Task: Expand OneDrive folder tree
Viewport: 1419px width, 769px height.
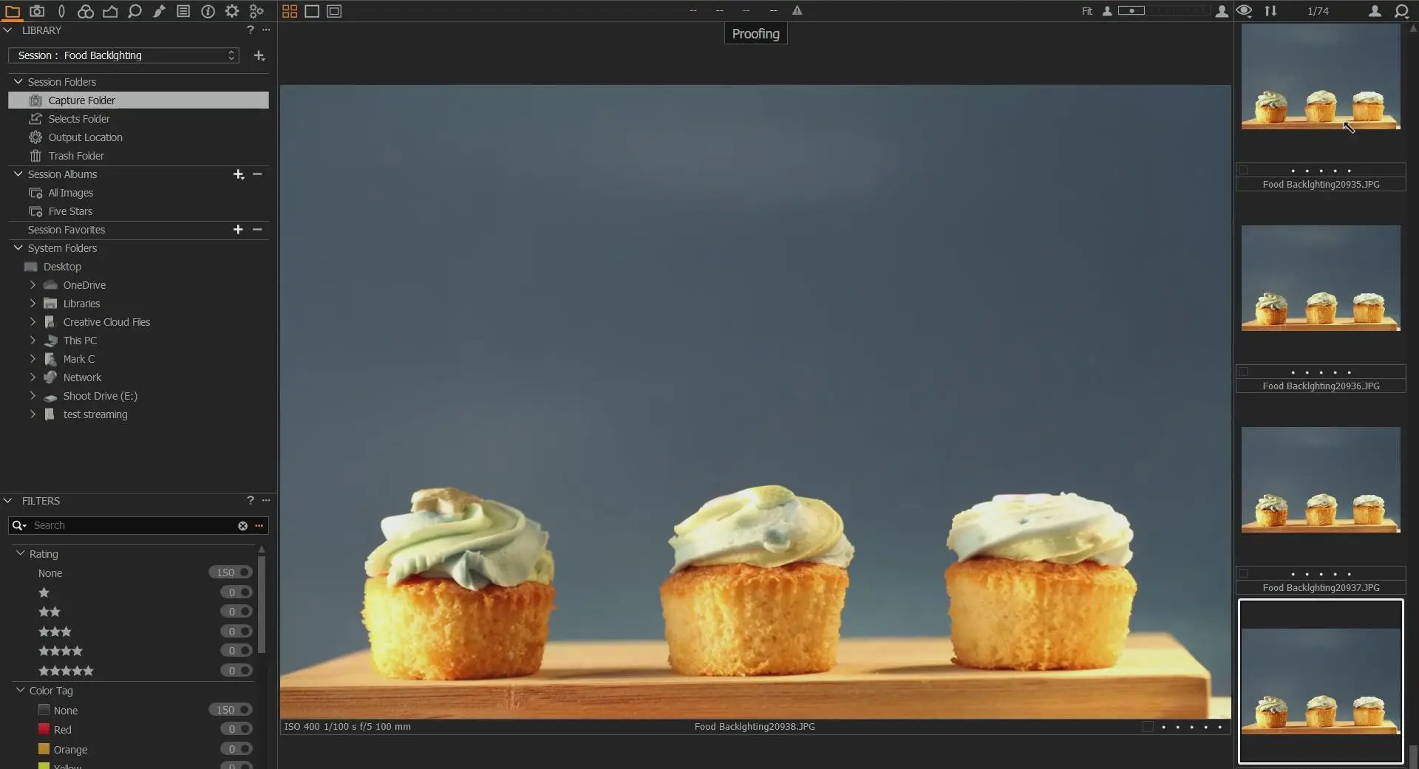Action: (x=33, y=285)
